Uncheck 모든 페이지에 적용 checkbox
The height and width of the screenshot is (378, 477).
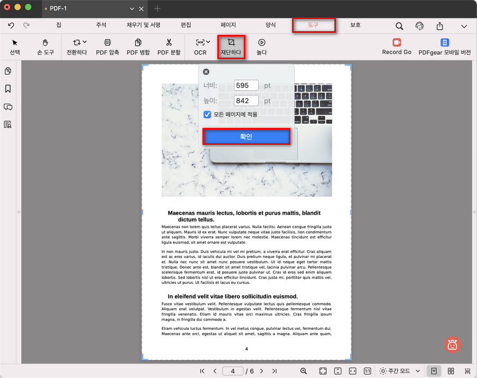point(206,114)
